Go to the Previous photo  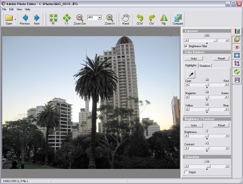pos(25,20)
